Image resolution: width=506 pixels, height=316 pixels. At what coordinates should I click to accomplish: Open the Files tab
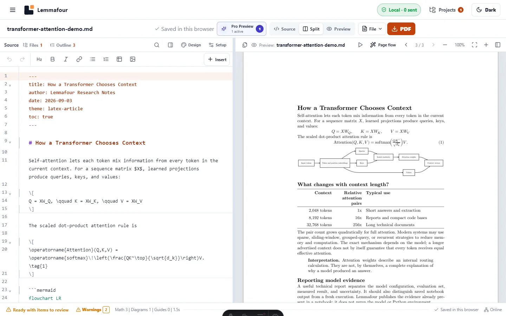tap(33, 45)
